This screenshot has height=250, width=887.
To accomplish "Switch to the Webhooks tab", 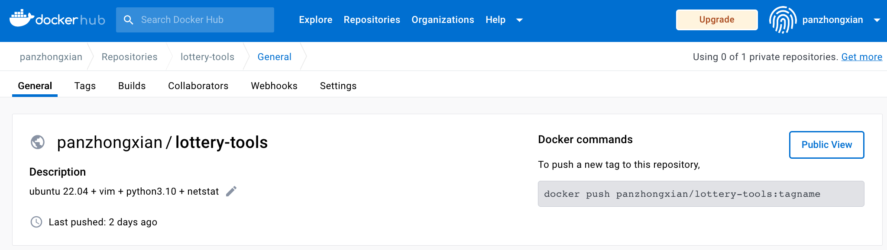I will (274, 86).
